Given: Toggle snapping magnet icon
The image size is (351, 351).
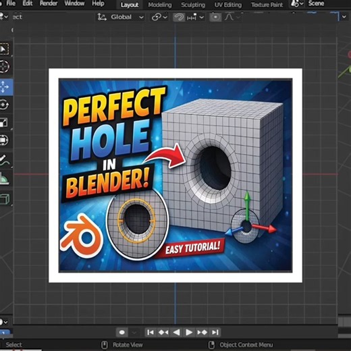Looking at the screenshot, I should pos(179,17).
